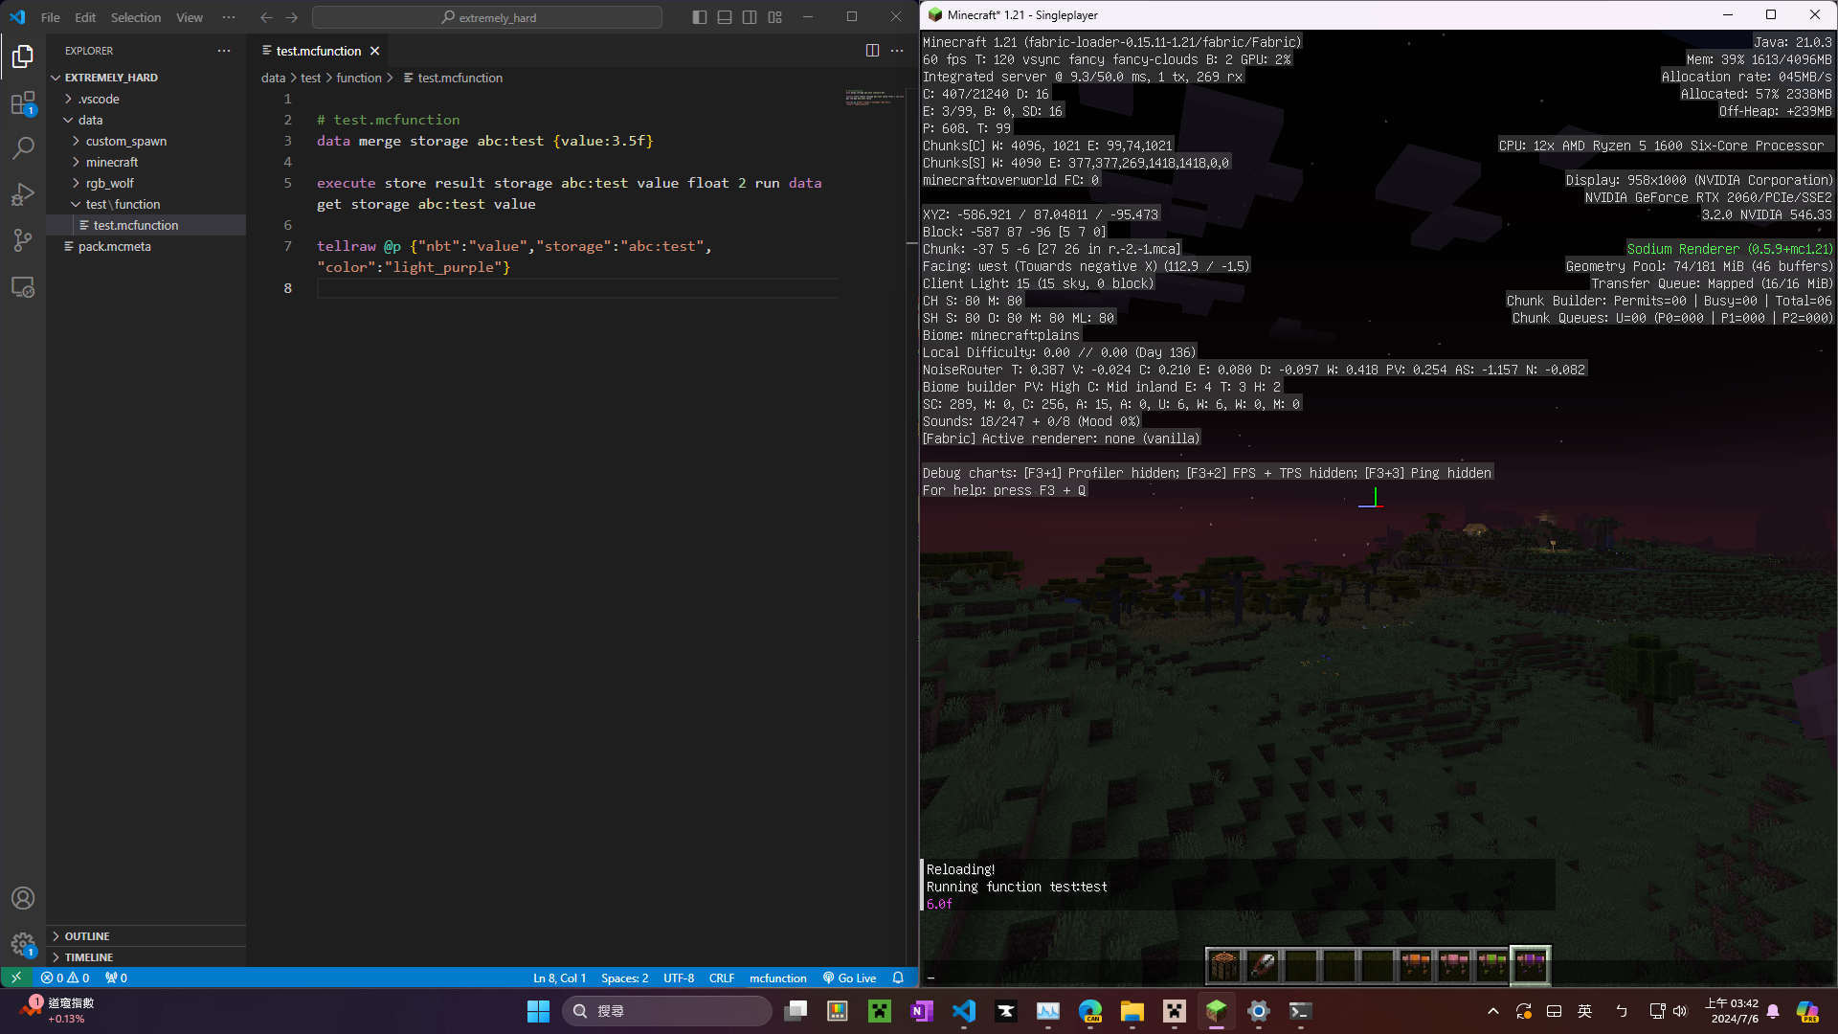Toggle primary side bar visibility

pyautogui.click(x=700, y=17)
